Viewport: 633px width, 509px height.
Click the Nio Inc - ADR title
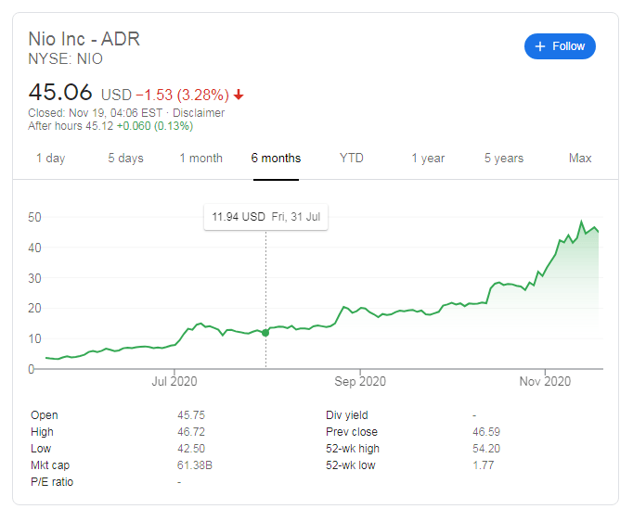tap(84, 39)
